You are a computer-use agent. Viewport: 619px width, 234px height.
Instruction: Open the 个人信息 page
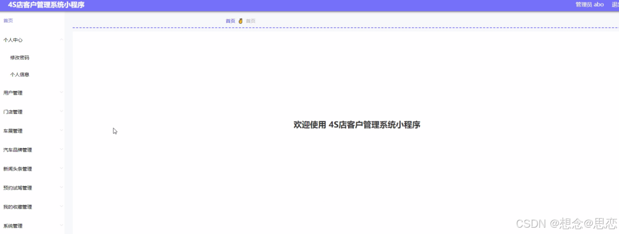click(20, 75)
